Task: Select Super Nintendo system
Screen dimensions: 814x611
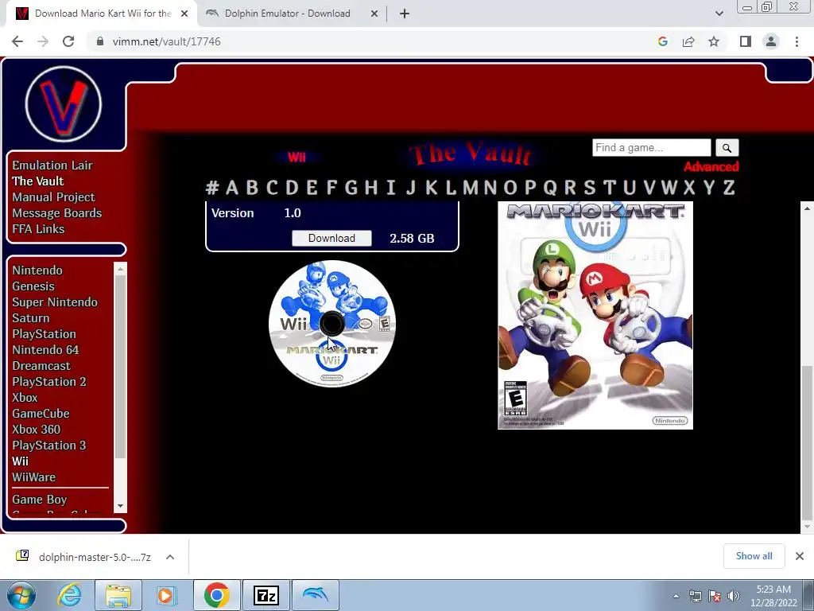Action: [x=55, y=302]
